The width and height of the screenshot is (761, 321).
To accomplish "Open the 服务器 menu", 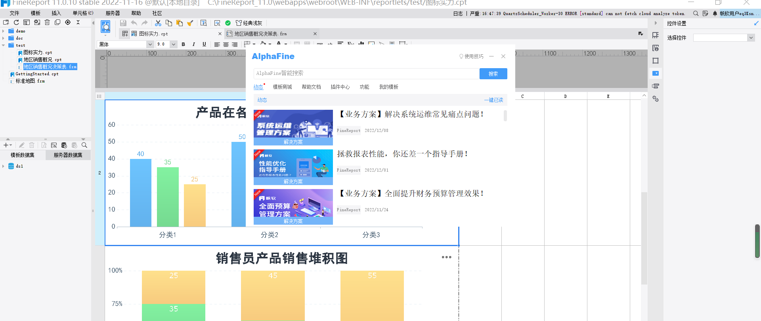I will (113, 13).
